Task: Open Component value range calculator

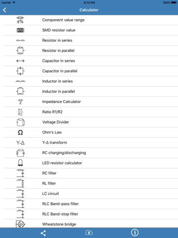Action: point(90,20)
